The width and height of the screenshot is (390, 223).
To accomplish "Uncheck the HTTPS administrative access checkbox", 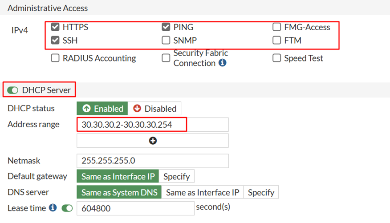I will tap(55, 27).
